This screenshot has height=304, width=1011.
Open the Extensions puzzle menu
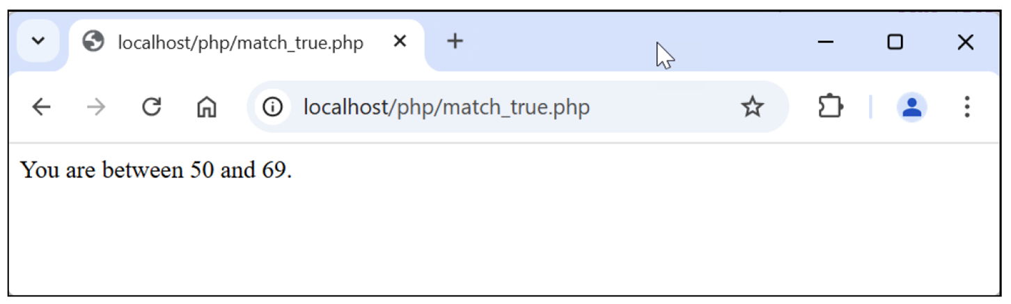[830, 107]
